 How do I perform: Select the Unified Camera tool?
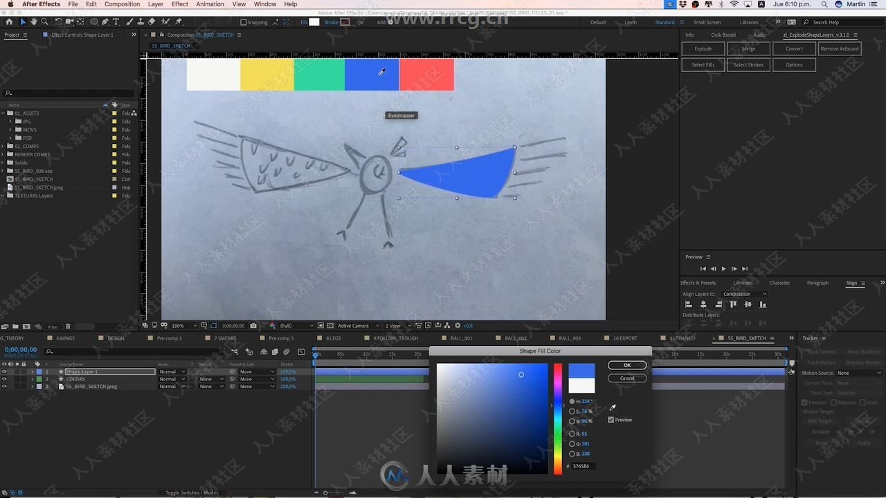(x=69, y=21)
